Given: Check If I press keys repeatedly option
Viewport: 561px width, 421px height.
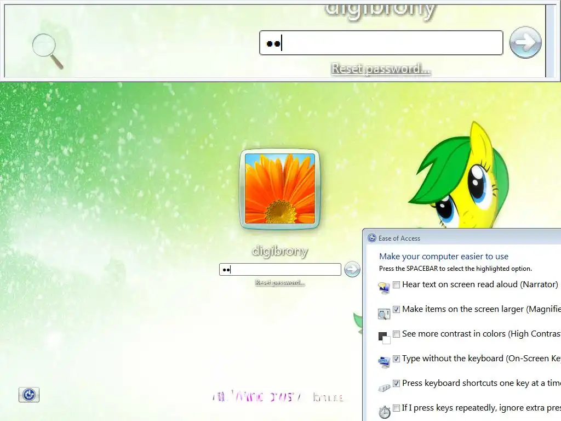Looking at the screenshot, I should (x=397, y=408).
